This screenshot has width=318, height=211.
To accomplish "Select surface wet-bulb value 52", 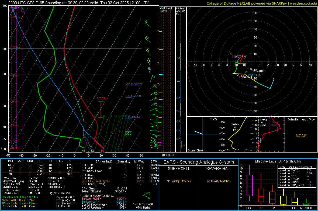I will (92, 151).
